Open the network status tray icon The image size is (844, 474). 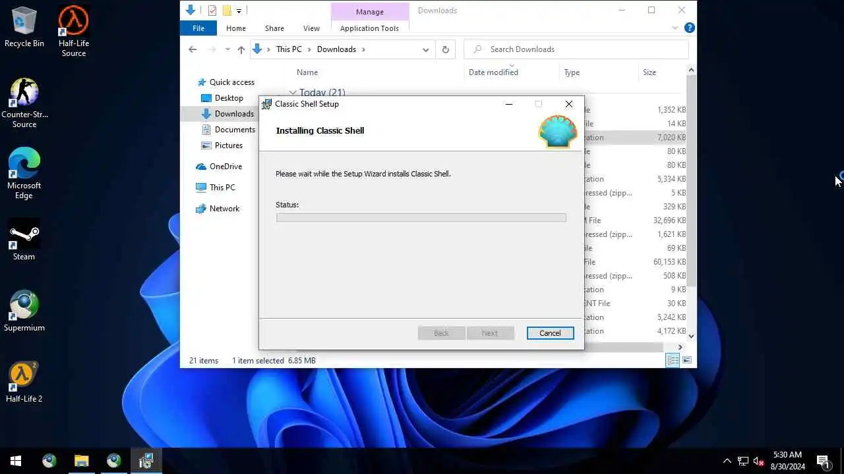(x=743, y=461)
